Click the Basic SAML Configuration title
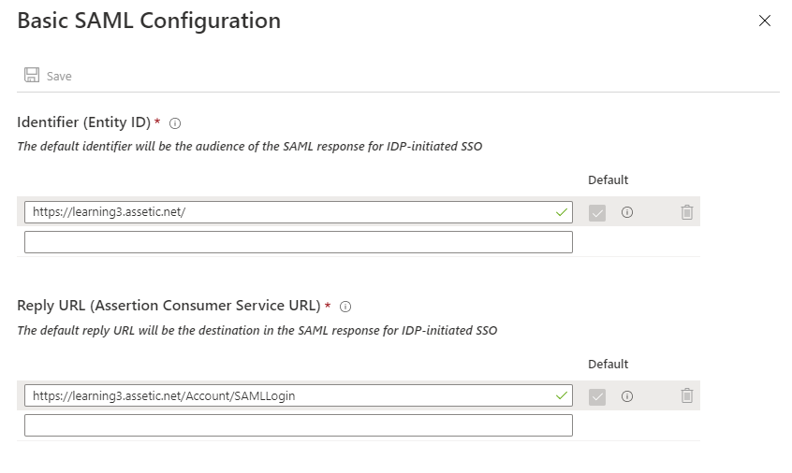 149,21
